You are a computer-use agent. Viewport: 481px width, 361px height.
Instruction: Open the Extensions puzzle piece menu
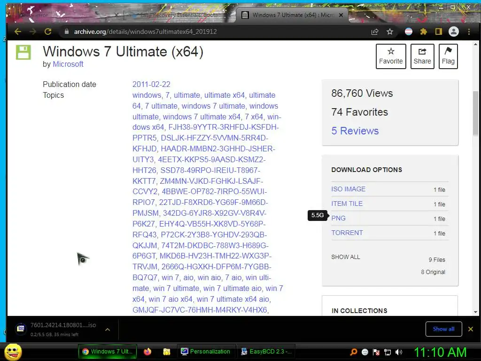coord(424,31)
